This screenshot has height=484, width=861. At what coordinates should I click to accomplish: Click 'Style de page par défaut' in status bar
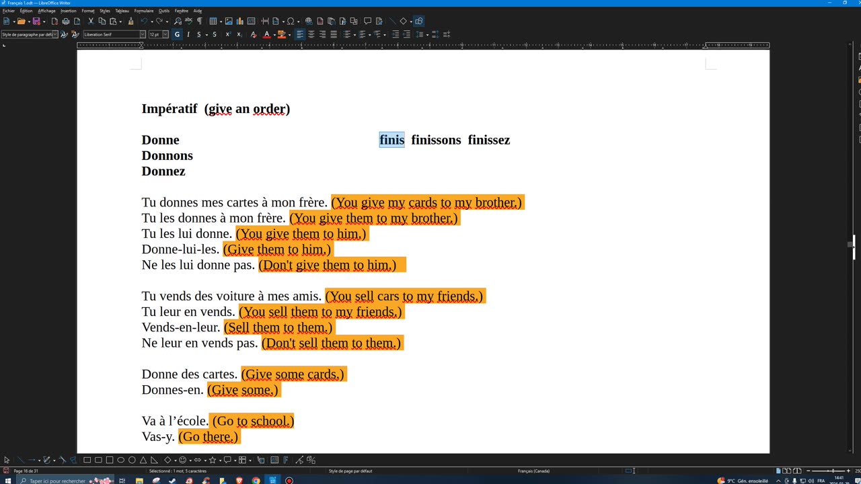pyautogui.click(x=350, y=471)
